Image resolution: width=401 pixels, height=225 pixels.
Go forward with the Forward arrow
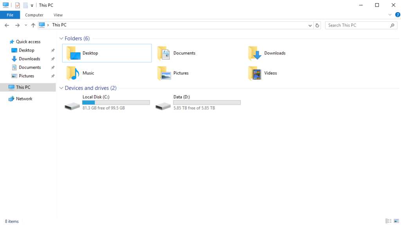17,25
